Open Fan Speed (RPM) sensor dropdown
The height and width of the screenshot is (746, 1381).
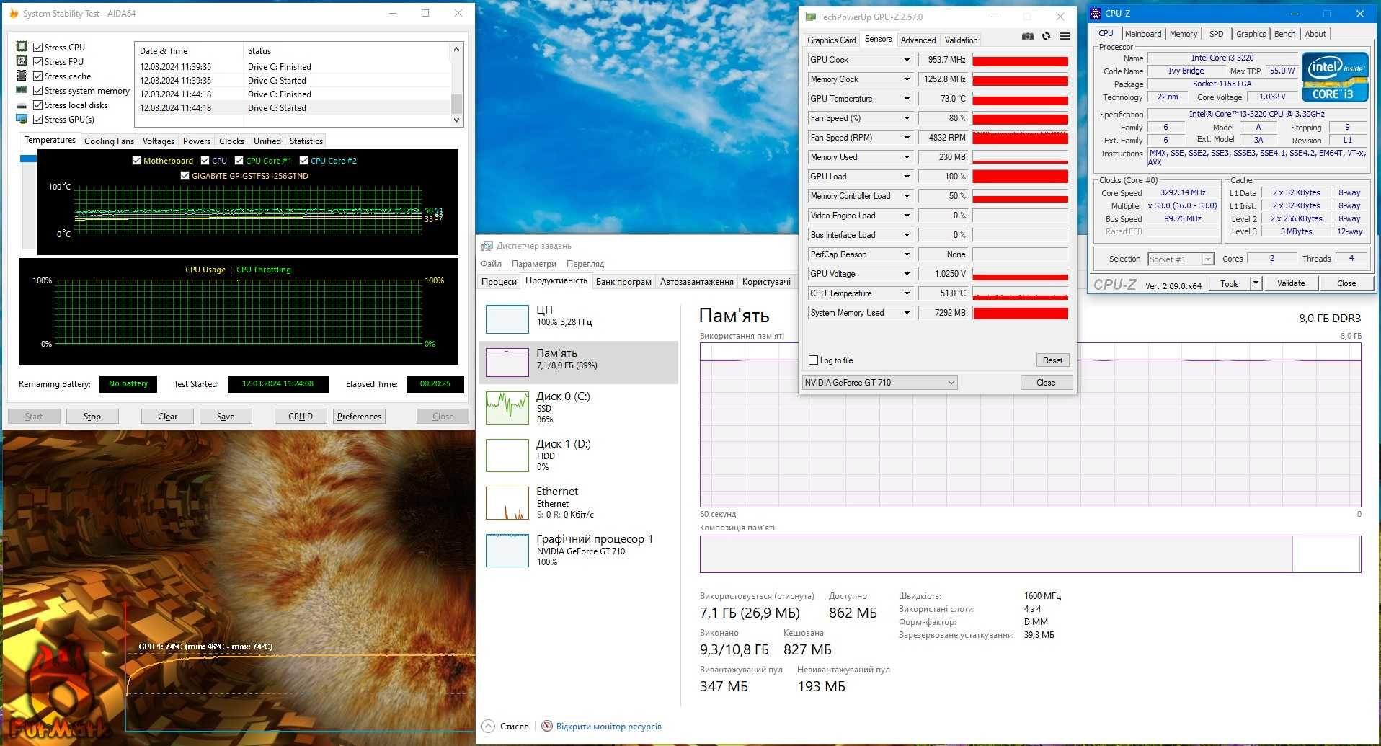[x=907, y=138]
